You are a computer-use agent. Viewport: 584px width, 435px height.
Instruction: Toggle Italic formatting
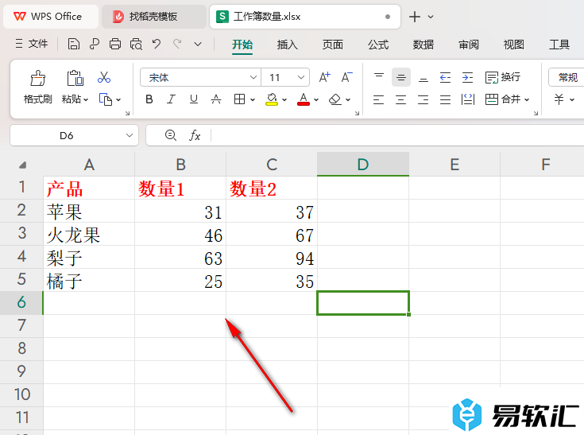click(x=171, y=99)
